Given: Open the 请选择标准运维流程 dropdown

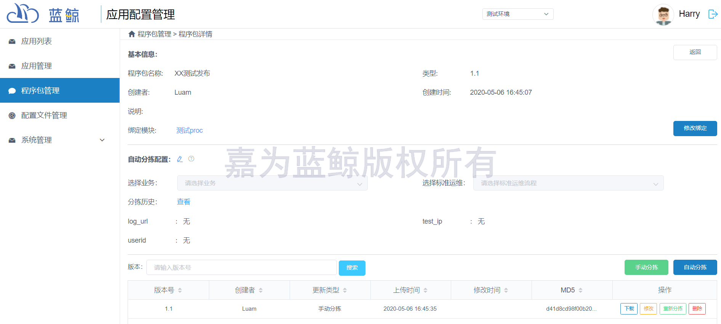Looking at the screenshot, I should pos(568,183).
